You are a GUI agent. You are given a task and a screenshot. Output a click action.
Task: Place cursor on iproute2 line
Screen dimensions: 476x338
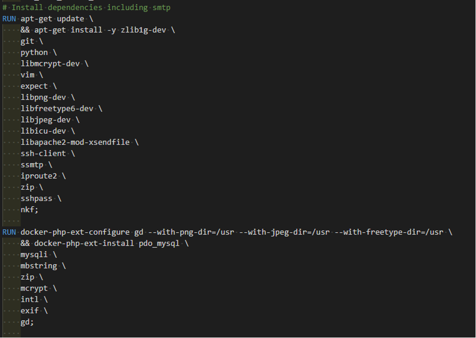click(x=39, y=176)
